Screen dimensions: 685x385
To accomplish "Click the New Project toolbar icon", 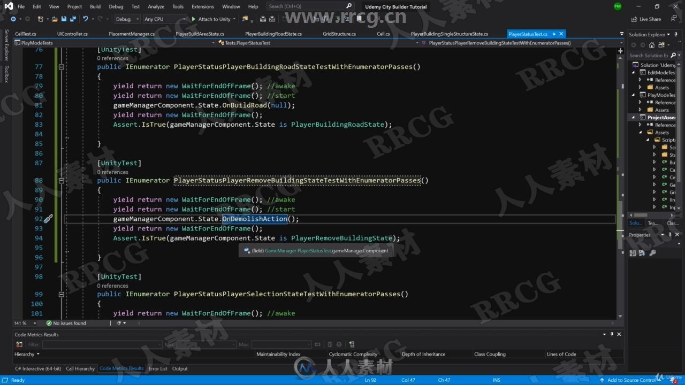I will 41,19.
